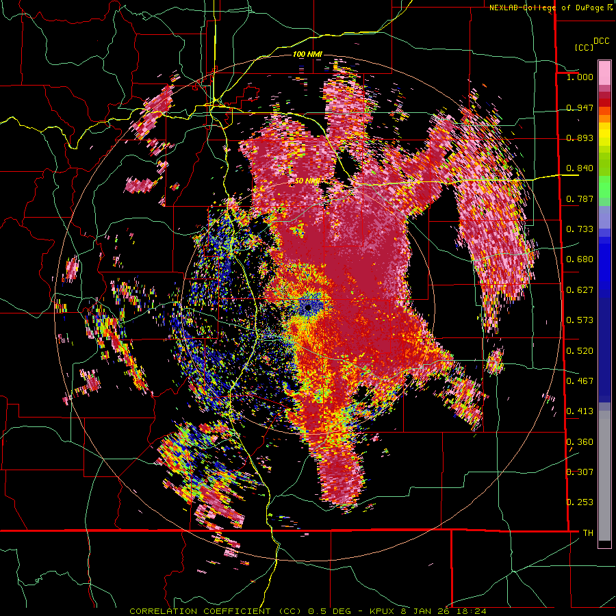Screen dimensions: 616x616
Task: Click the DCC label above color scale
Action: pos(601,41)
